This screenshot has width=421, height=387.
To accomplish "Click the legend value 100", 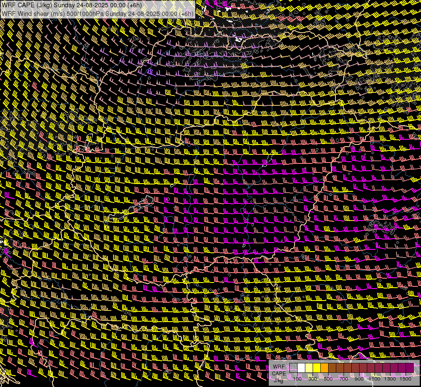I will point(297,379).
